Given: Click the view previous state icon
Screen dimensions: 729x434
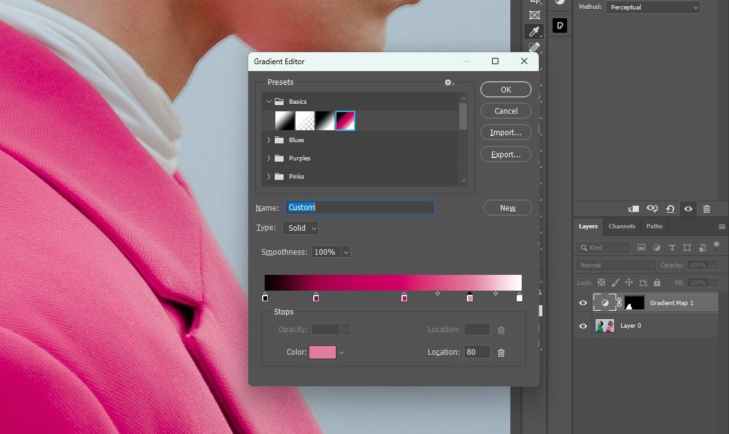Looking at the screenshot, I should (x=652, y=209).
